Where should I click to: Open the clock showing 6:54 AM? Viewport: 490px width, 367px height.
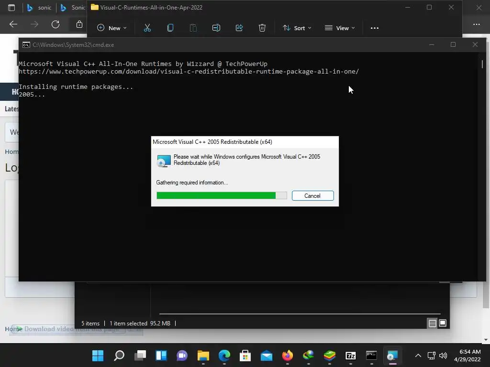point(467,356)
